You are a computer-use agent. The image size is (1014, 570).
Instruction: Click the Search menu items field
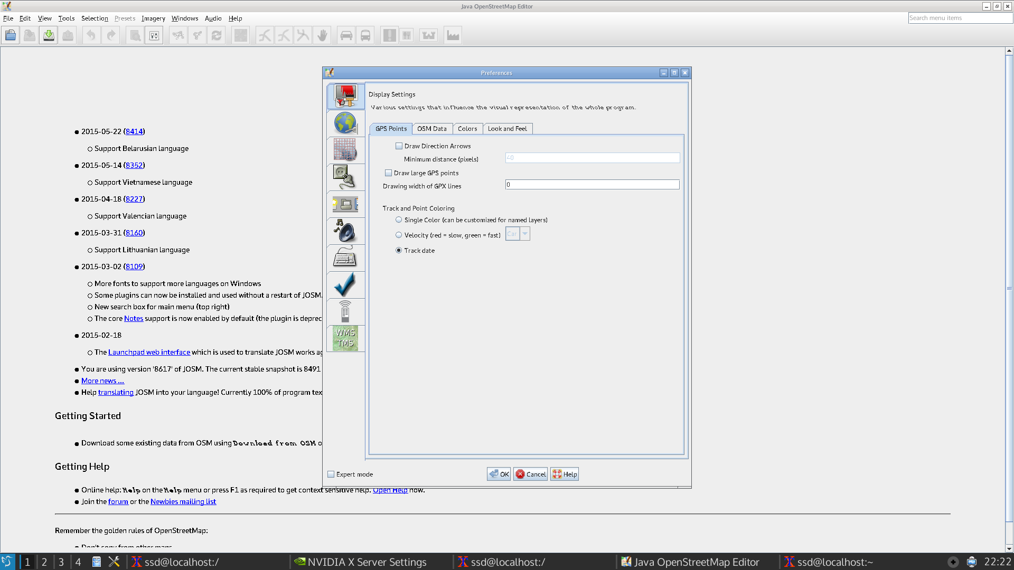point(960,18)
